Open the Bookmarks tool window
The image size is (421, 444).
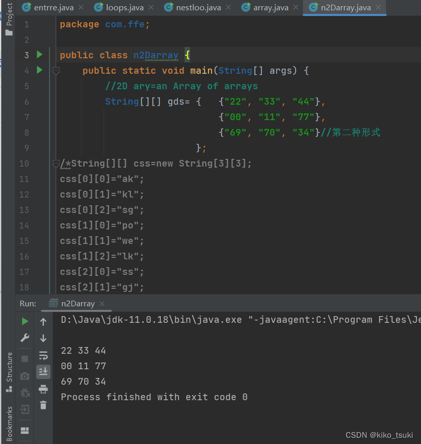click(x=9, y=423)
